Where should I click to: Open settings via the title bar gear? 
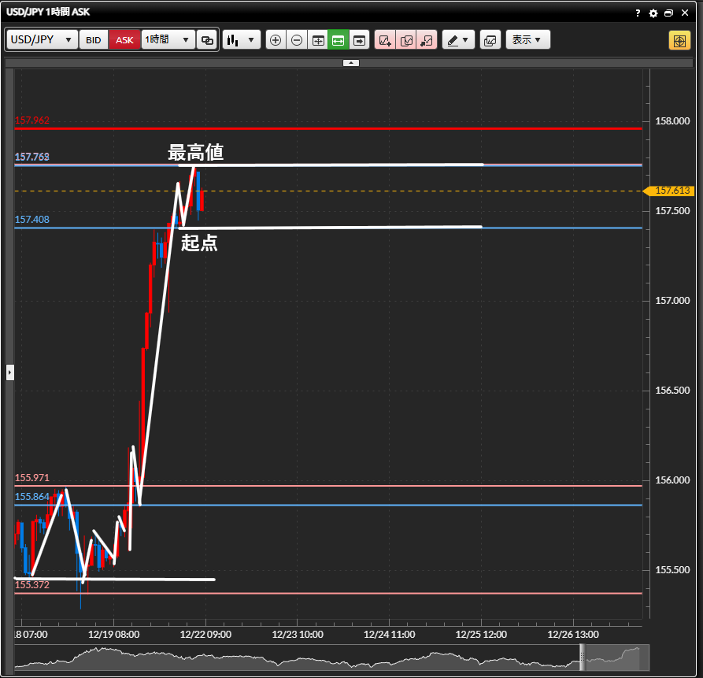653,13
